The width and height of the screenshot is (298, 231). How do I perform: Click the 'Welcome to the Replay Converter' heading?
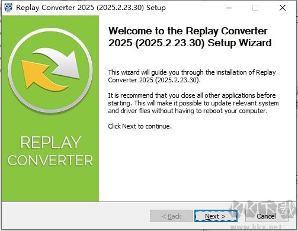(x=190, y=37)
